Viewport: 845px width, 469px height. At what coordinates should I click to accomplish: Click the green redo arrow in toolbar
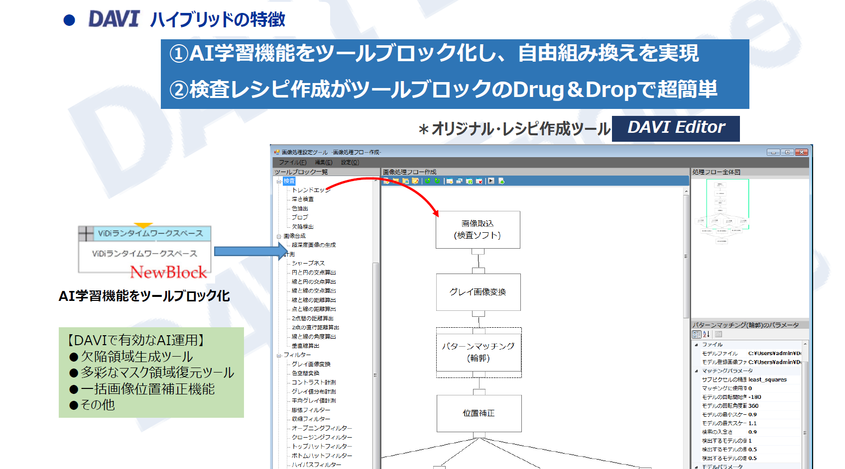[437, 181]
